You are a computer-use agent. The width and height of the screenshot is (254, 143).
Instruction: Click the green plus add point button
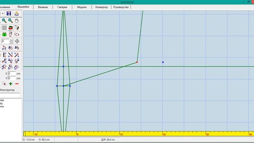click(x=11, y=84)
